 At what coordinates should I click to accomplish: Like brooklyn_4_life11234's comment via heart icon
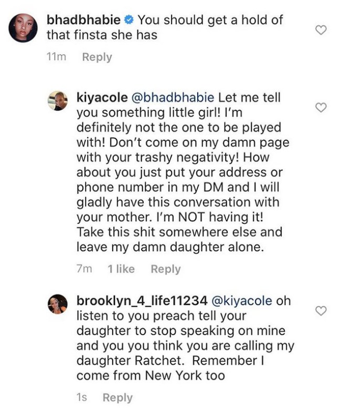point(320,311)
